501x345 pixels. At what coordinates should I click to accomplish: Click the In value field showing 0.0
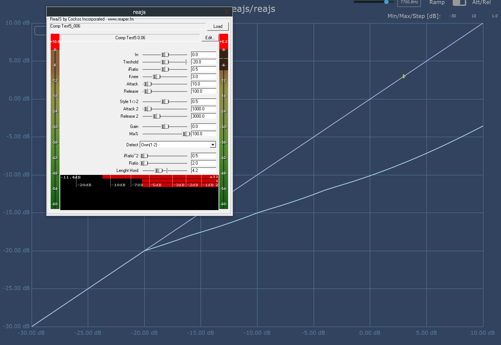(x=203, y=55)
